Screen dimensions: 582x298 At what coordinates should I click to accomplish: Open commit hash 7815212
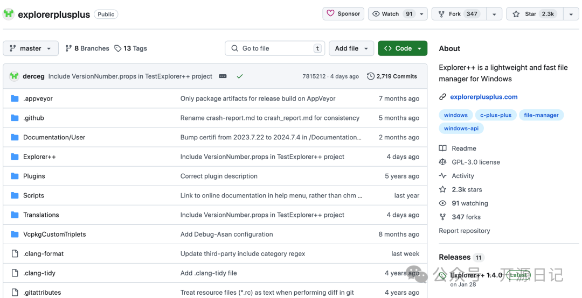(314, 76)
